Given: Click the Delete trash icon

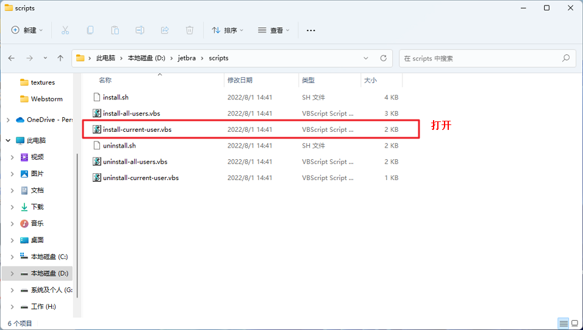Looking at the screenshot, I should point(190,30).
